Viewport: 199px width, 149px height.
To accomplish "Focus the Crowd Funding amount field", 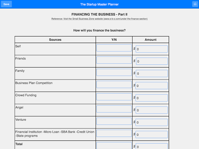I will click(152, 98).
